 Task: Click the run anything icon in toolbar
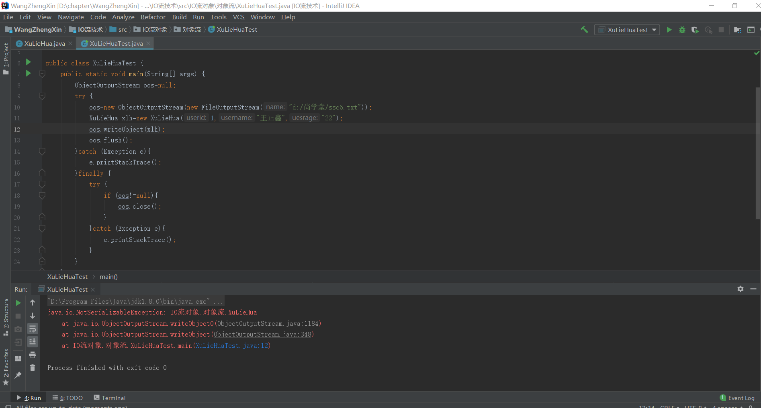pos(751,30)
